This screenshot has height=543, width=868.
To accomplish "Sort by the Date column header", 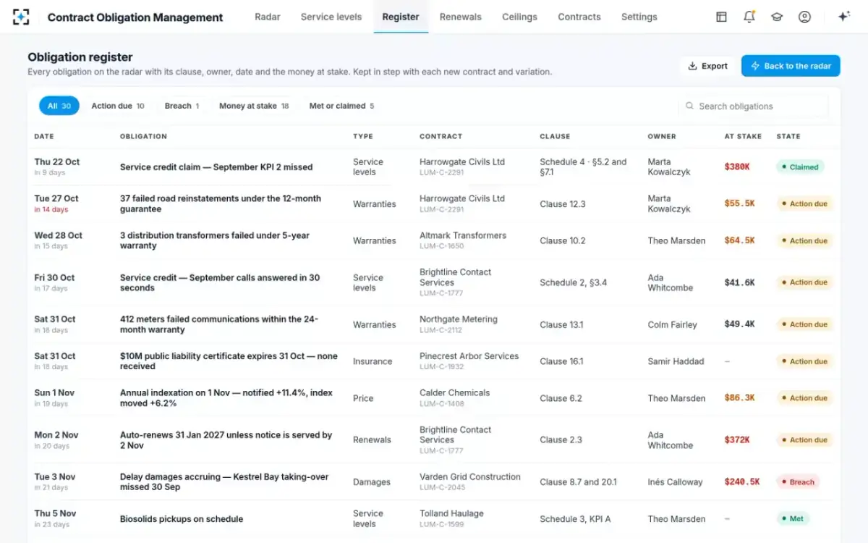I will 44,136.
